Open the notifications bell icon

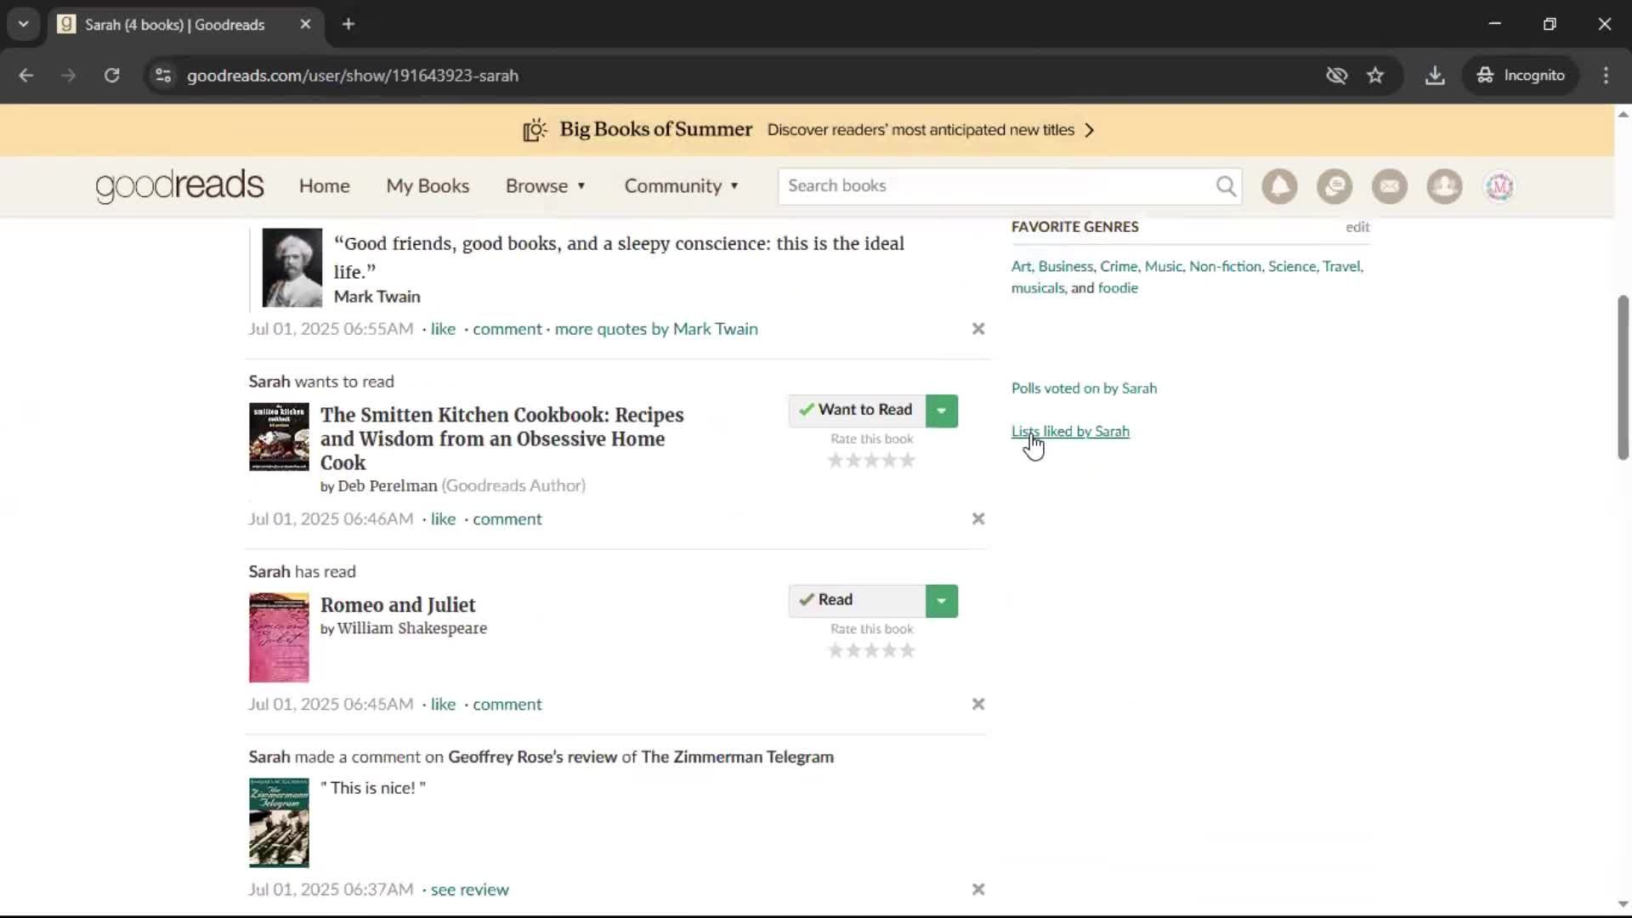pyautogui.click(x=1279, y=186)
